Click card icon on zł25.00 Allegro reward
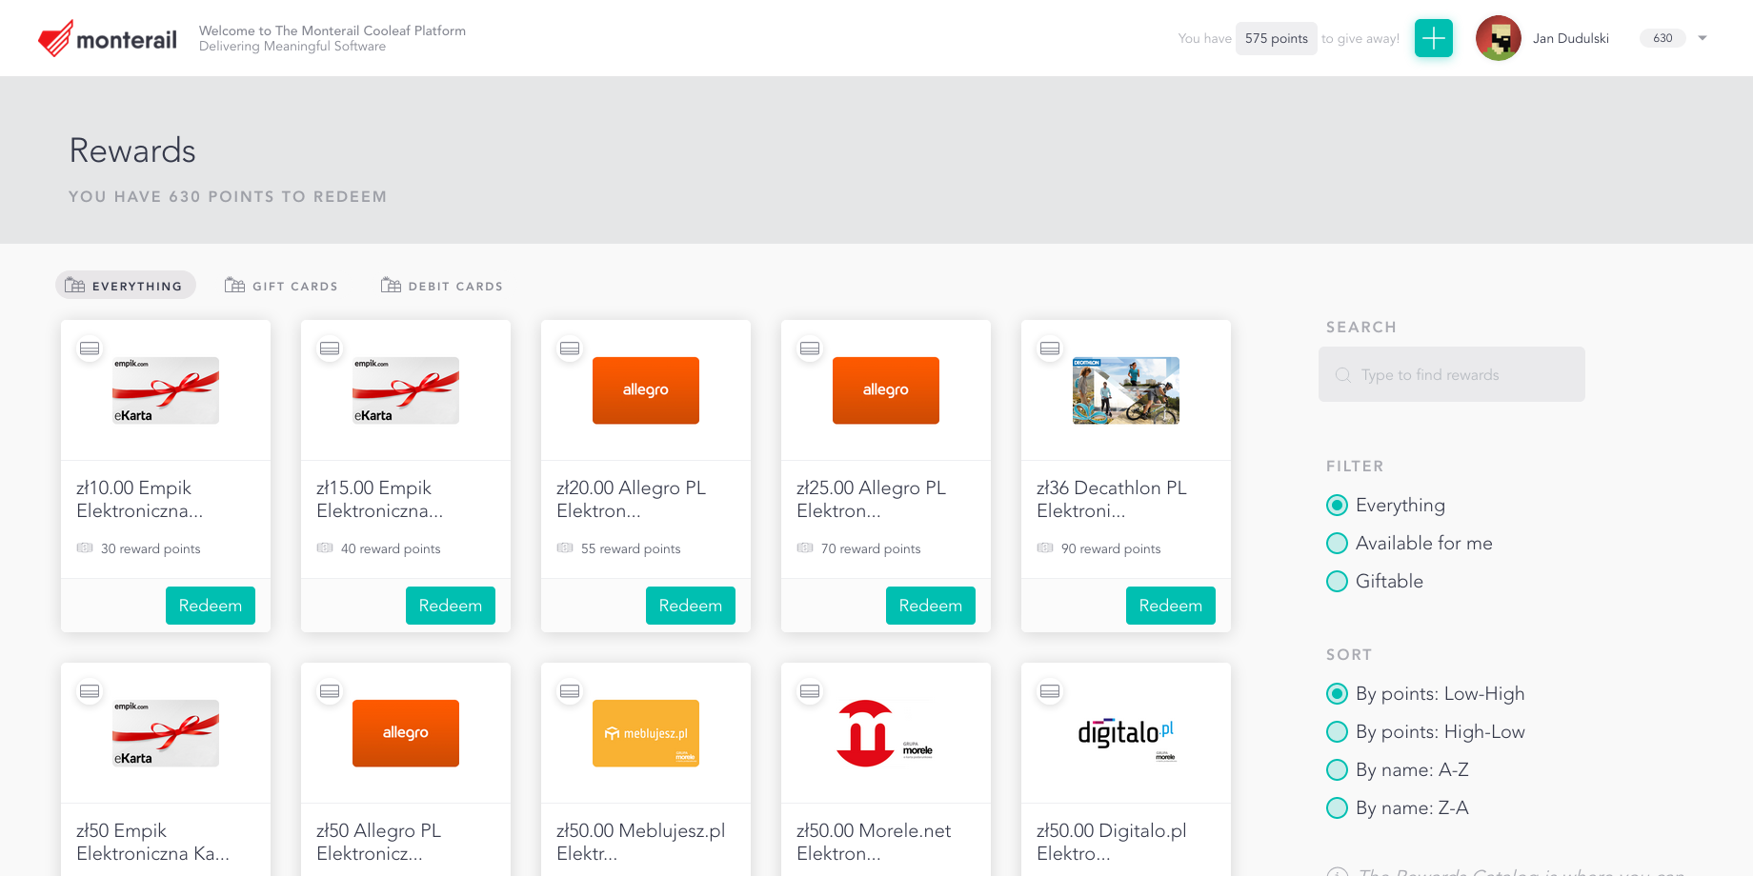1753x876 pixels. (810, 348)
